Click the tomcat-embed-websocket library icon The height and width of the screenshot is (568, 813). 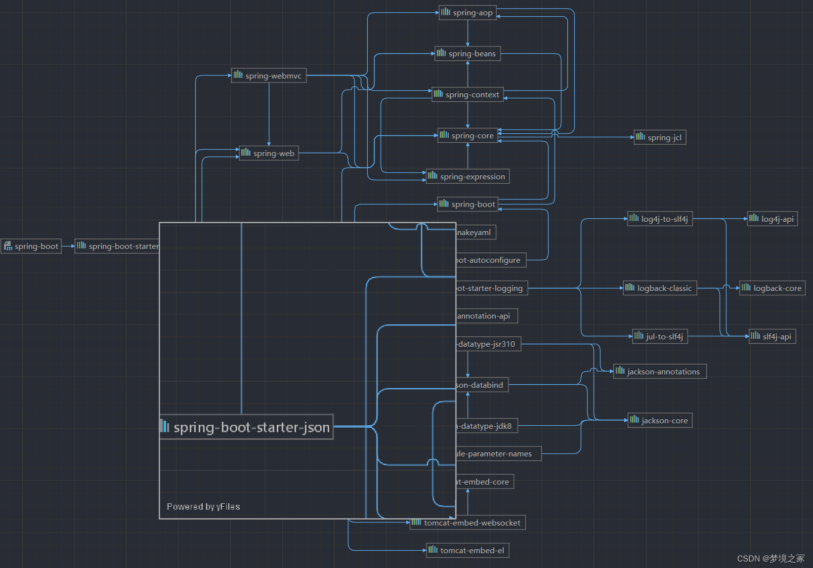[x=416, y=522]
